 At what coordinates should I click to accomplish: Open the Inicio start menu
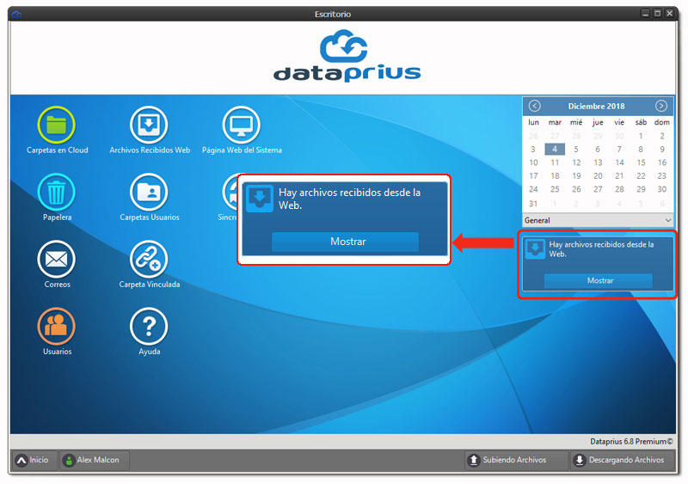click(34, 460)
